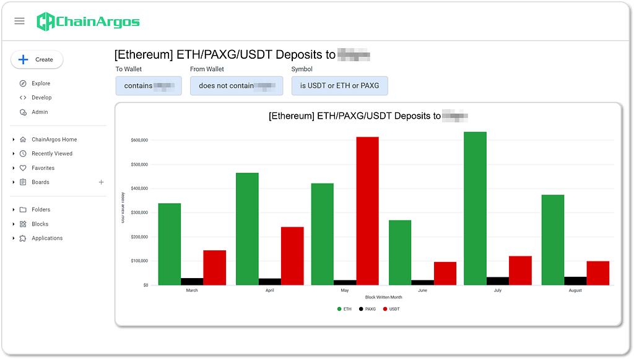Toggle the ETH series in the legend
The width and height of the screenshot is (634, 359).
(x=344, y=310)
